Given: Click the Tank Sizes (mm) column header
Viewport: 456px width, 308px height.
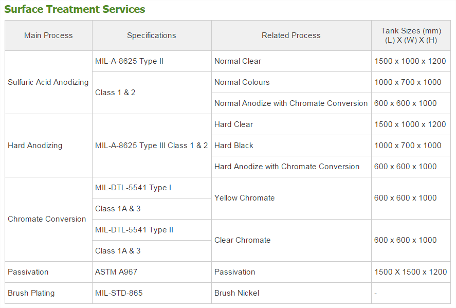Looking at the screenshot, I should coord(411,35).
